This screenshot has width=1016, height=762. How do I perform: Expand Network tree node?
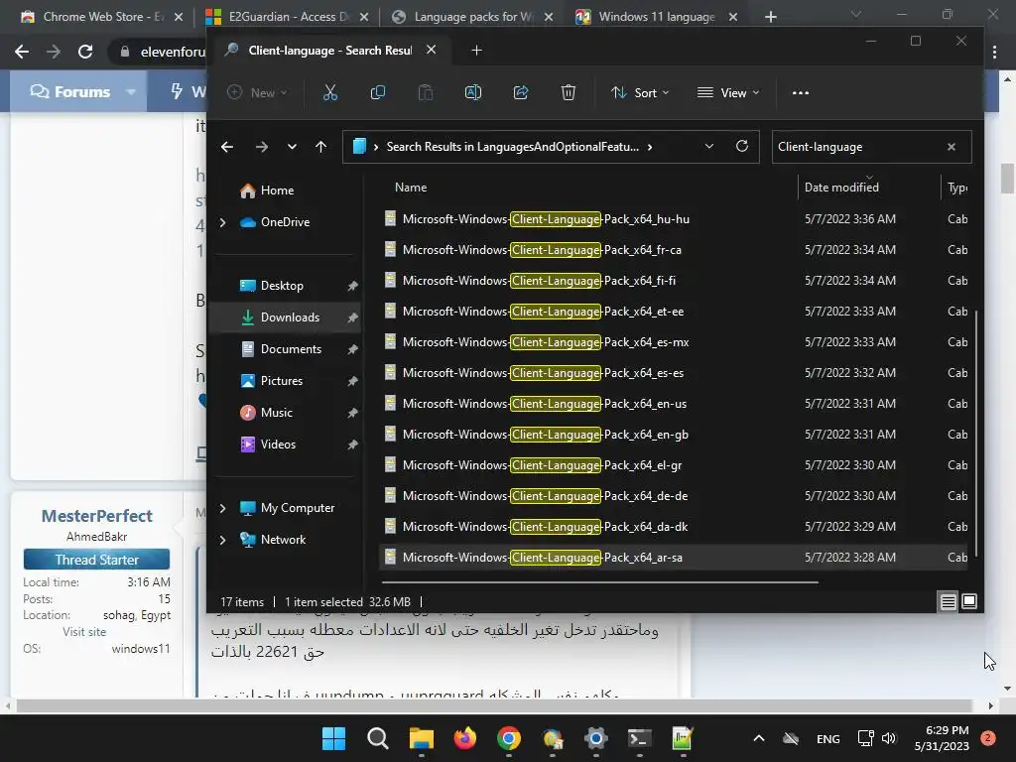(223, 540)
